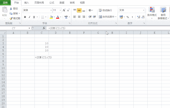
Task: Click the increase decimal places icon
Action: (x=138, y=17)
